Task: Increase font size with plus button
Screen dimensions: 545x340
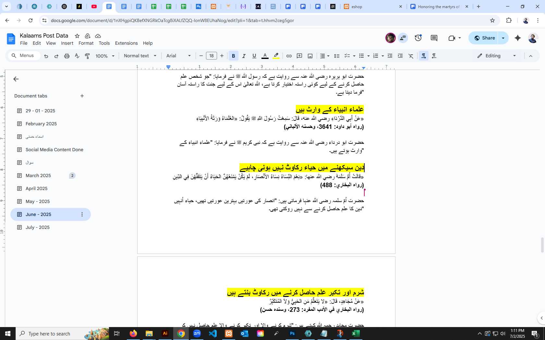Action: tap(222, 56)
